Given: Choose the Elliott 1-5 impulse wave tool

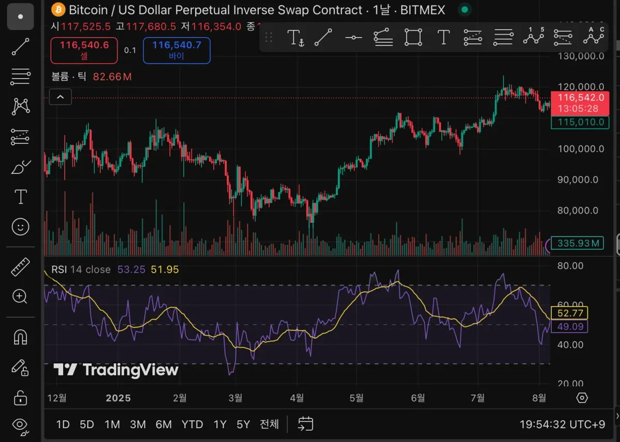Looking at the screenshot, I should click(x=534, y=36).
